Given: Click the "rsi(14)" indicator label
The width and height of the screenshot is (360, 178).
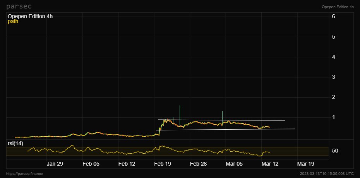Looking at the screenshot, I should coord(15,143).
